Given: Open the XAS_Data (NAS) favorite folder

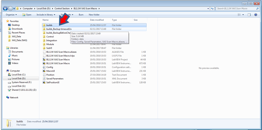Looking at the screenshot, I should coord(19,40).
